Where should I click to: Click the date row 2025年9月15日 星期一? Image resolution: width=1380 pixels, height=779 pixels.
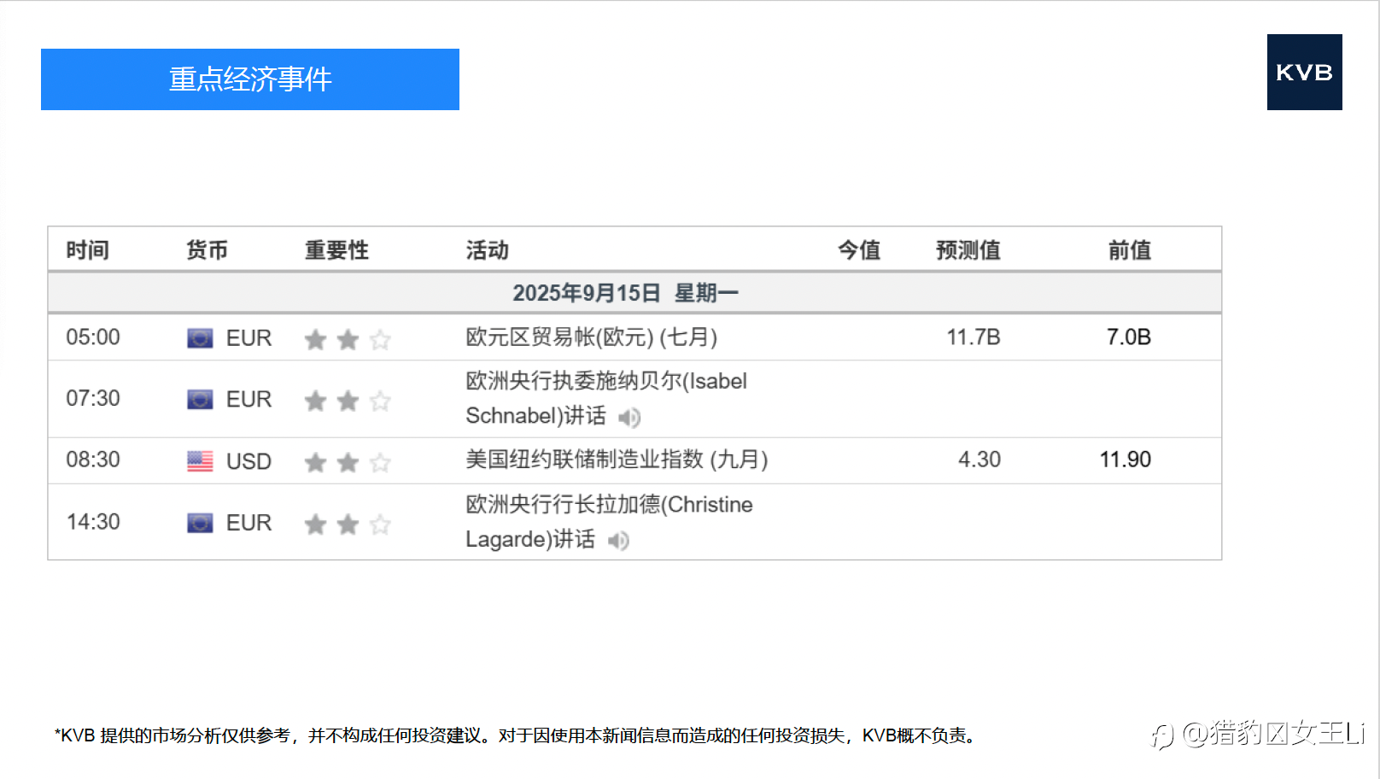[x=634, y=293]
